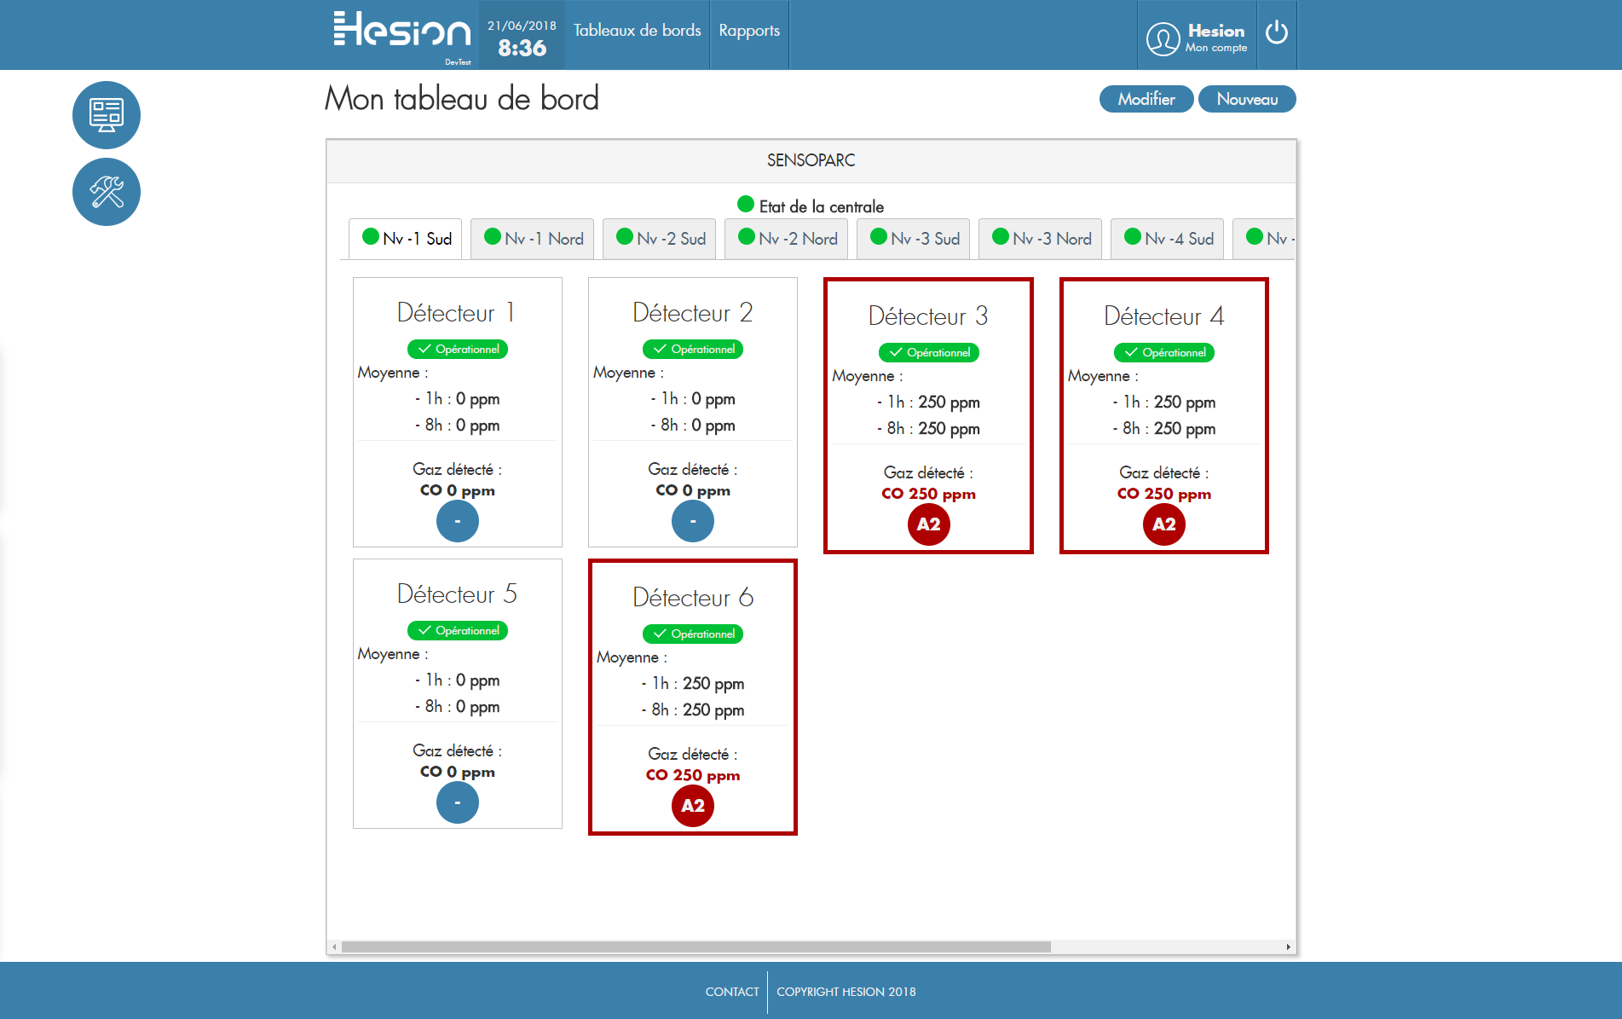
Task: Switch to the Nv -2 Sud tab
Action: coord(660,239)
